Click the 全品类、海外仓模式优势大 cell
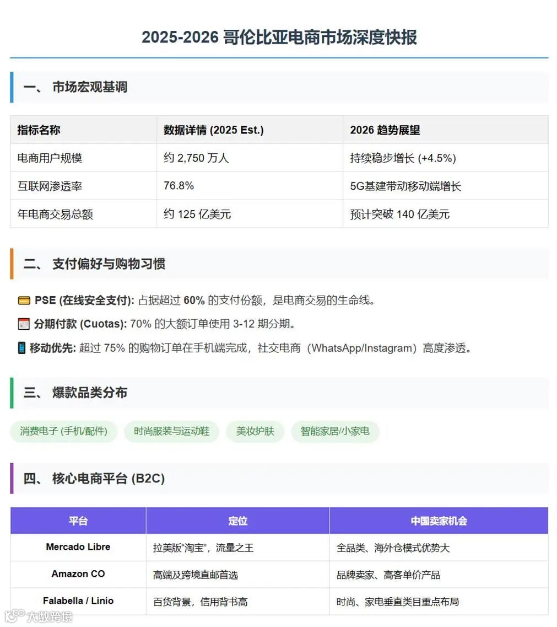This screenshot has height=627, width=557. pos(439,548)
